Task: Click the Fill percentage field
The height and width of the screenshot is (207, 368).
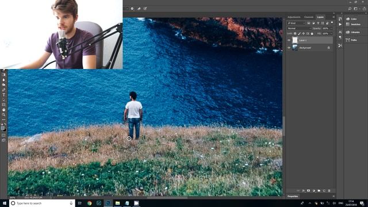Action: (x=325, y=33)
